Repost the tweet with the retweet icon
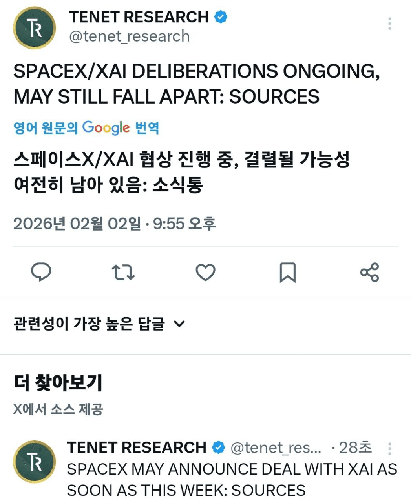Image resolution: width=411 pixels, height=502 pixels. 123,272
